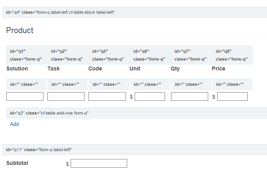This screenshot has height=172, width=267.
Task: Select the q5 form-q selector label
Action: [x=109, y=55]
